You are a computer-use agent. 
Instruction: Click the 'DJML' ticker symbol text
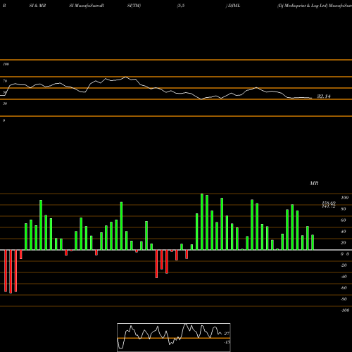coord(234,6)
